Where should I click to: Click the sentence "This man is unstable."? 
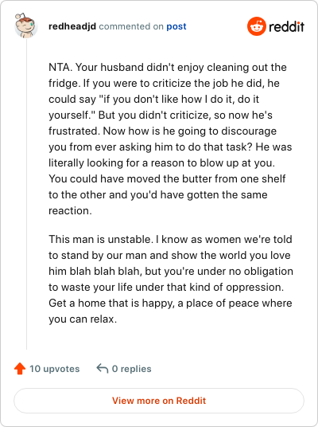(x=101, y=239)
